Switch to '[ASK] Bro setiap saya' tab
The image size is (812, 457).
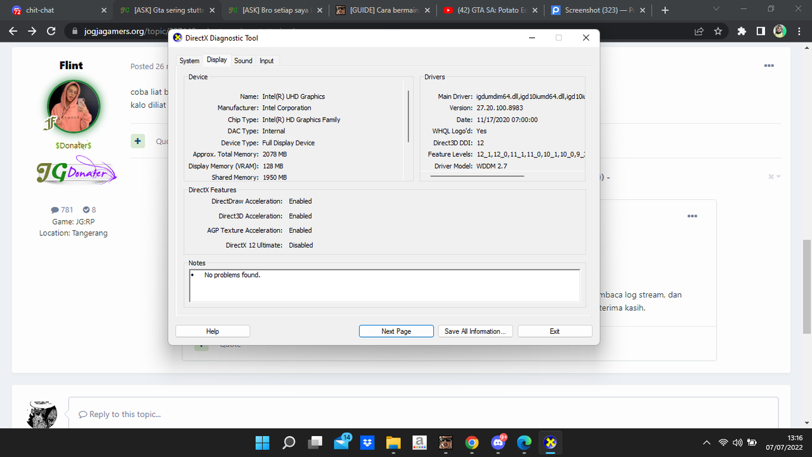point(275,10)
